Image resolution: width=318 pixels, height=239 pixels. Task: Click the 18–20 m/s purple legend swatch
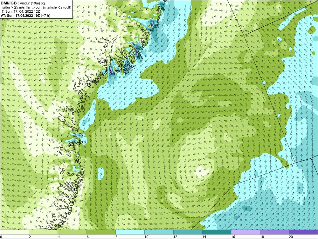click(275, 232)
